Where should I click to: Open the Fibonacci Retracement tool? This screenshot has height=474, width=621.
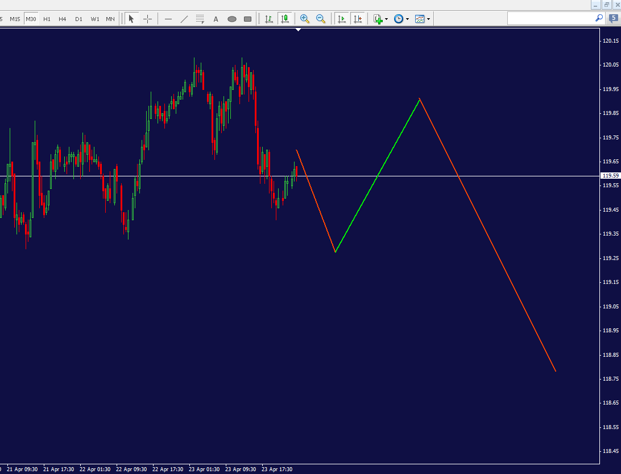[200, 18]
